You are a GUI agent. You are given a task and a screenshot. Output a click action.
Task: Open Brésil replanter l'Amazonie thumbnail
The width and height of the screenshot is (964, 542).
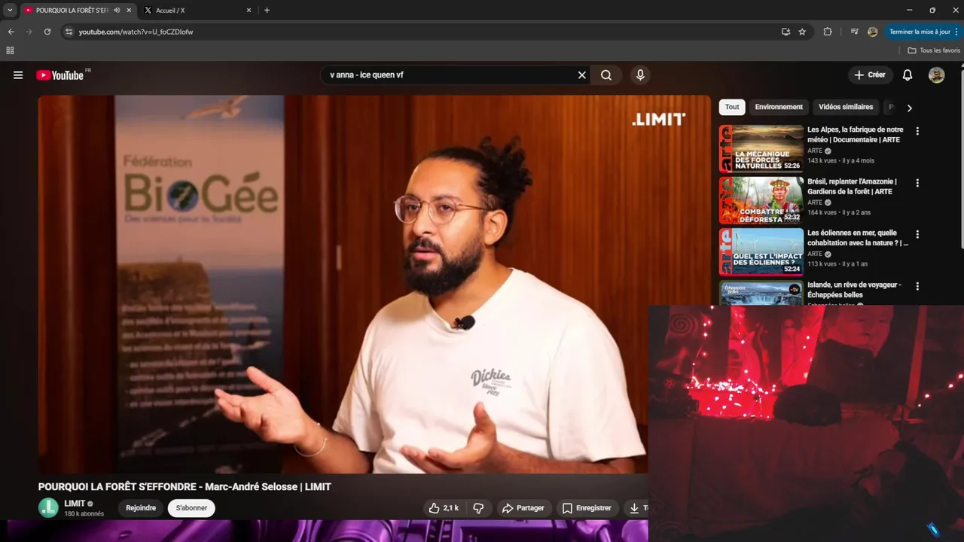[761, 200]
